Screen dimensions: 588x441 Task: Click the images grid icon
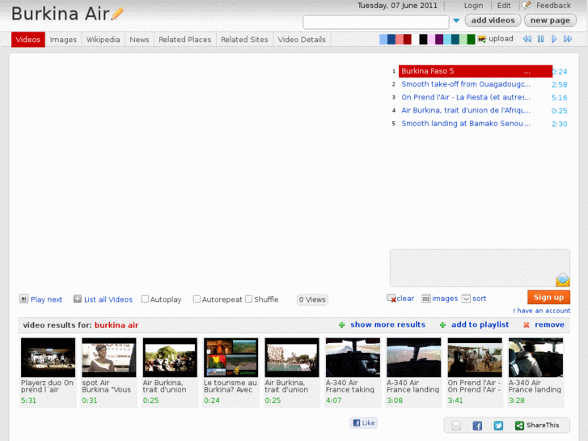pyautogui.click(x=426, y=299)
